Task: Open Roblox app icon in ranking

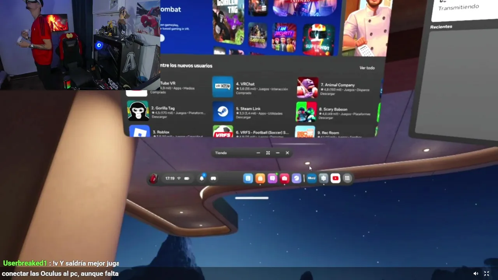Action: point(139,131)
